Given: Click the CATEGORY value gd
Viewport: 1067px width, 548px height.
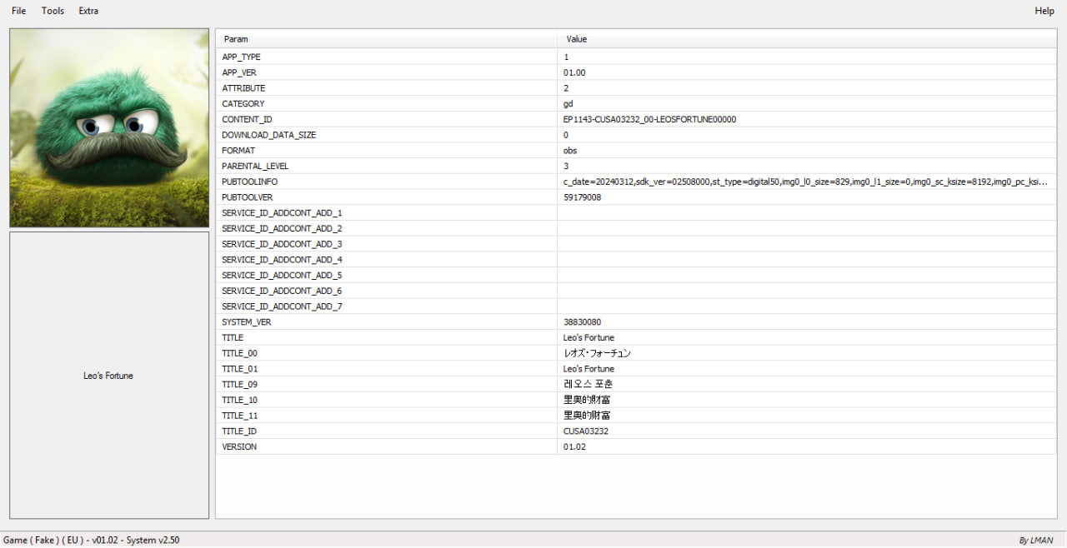Looking at the screenshot, I should click(x=569, y=104).
